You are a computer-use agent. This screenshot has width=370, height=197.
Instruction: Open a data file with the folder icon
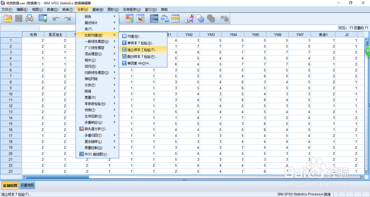pos(8,18)
